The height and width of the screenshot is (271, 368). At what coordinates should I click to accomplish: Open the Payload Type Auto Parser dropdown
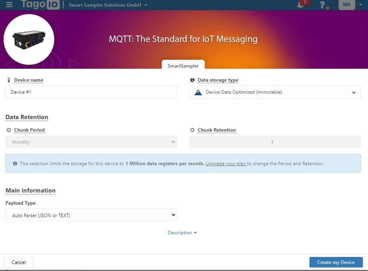coord(91,215)
